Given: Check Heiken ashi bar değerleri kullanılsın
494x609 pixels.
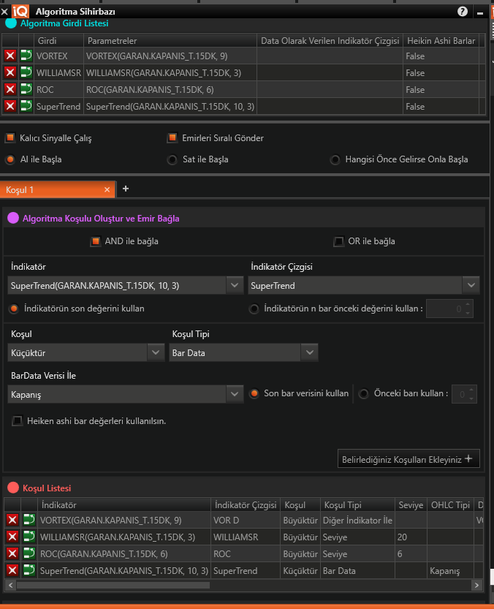Looking at the screenshot, I should click(x=17, y=421).
